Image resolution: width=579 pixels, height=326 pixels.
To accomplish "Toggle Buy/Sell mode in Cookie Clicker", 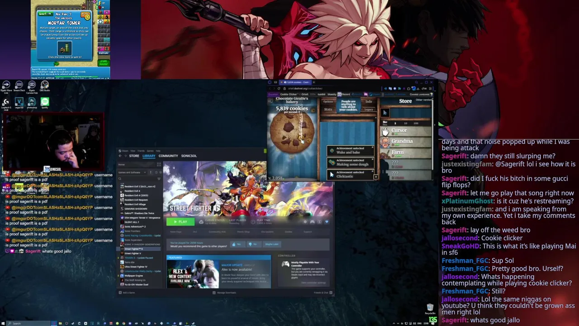I will pos(384,123).
